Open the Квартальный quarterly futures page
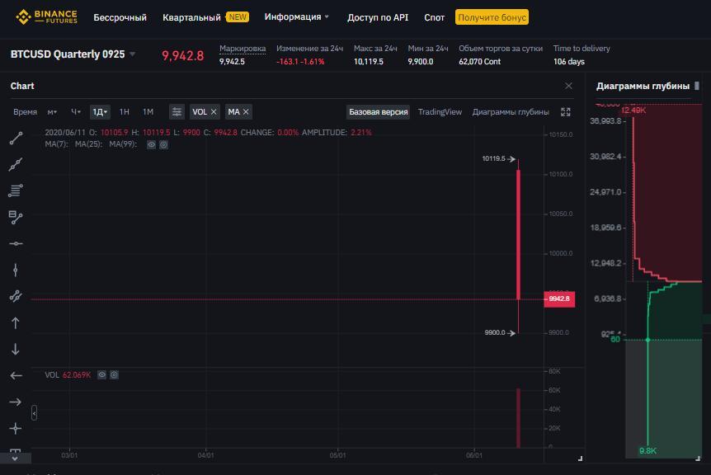 tap(191, 17)
